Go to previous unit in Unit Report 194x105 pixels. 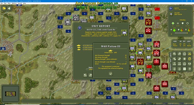tap(85, 75)
